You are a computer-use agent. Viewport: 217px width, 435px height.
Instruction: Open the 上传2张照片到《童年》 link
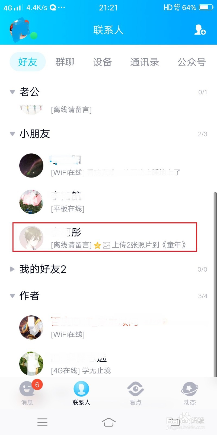[149, 245]
